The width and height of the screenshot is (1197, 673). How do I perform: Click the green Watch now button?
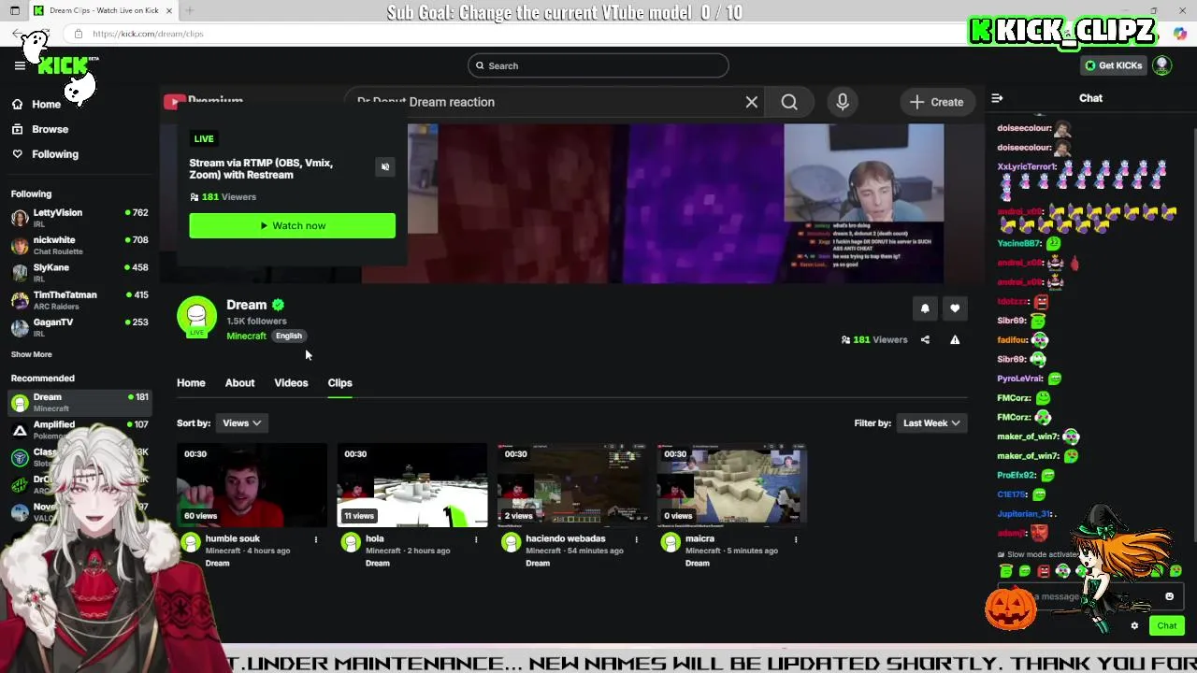[x=292, y=225]
